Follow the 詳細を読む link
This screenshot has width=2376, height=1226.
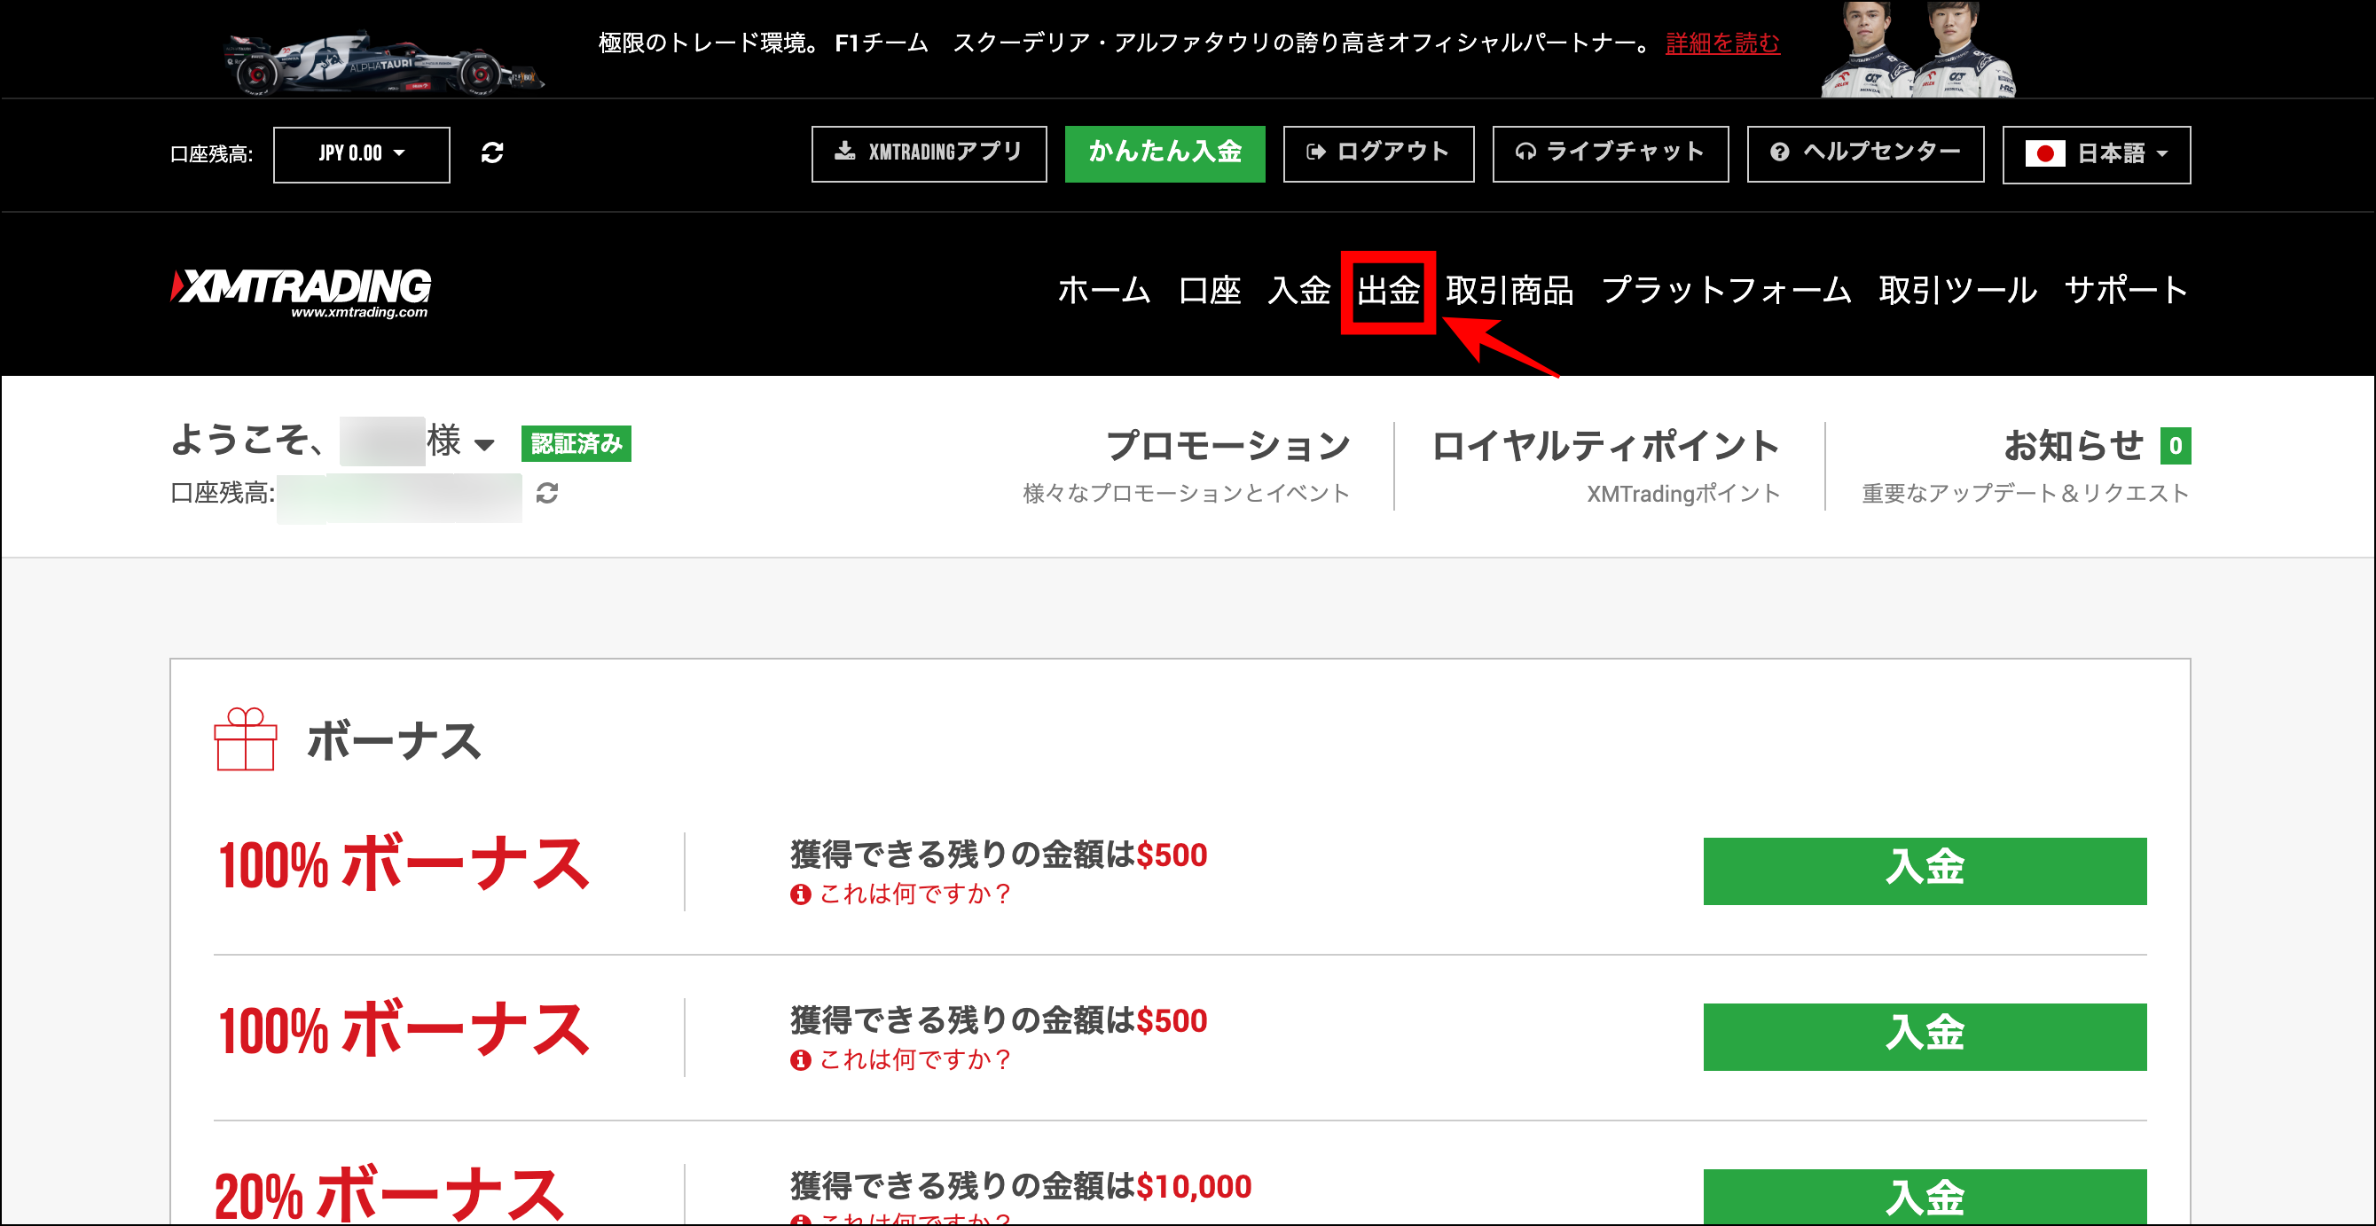tap(1722, 43)
